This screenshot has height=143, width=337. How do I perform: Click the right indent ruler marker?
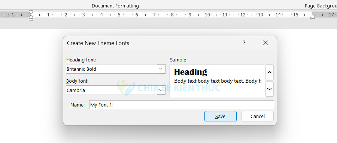tap(313, 17)
